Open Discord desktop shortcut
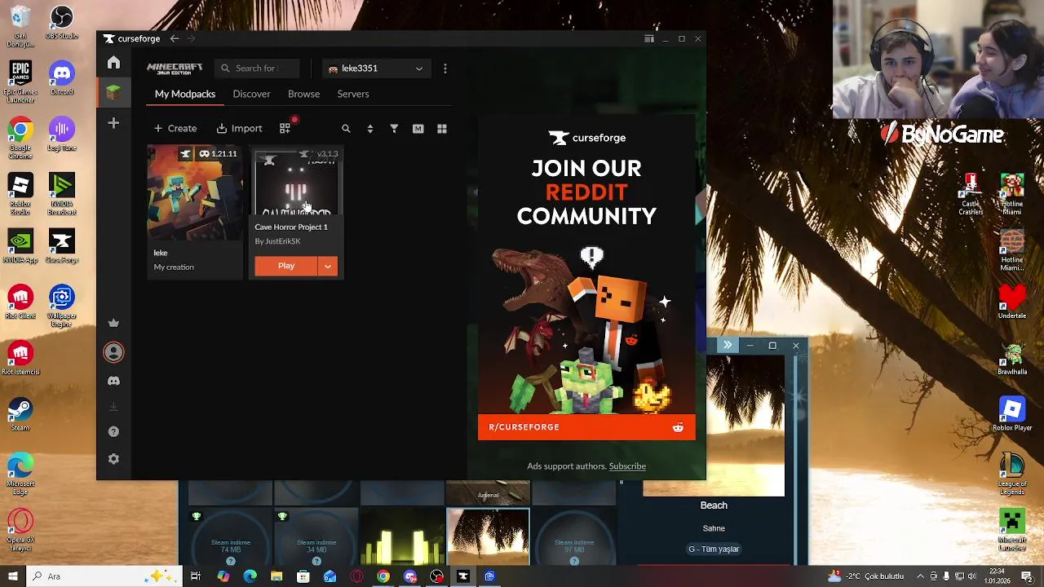The width and height of the screenshot is (1044, 587). click(62, 78)
